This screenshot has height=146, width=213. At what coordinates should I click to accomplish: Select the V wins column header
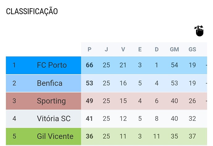(123, 49)
